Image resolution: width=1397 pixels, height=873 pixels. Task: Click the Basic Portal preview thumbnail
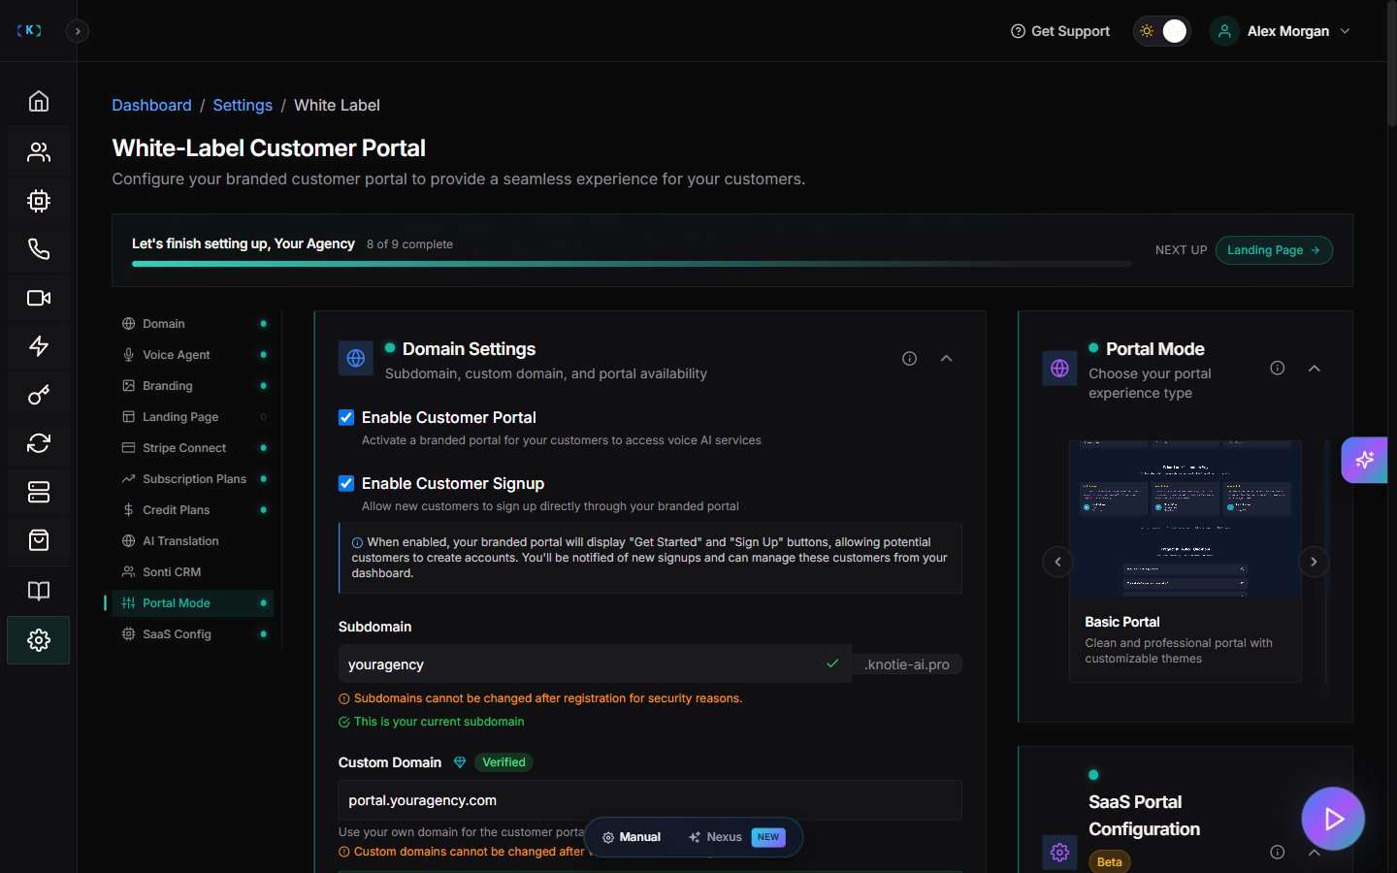(1185, 518)
